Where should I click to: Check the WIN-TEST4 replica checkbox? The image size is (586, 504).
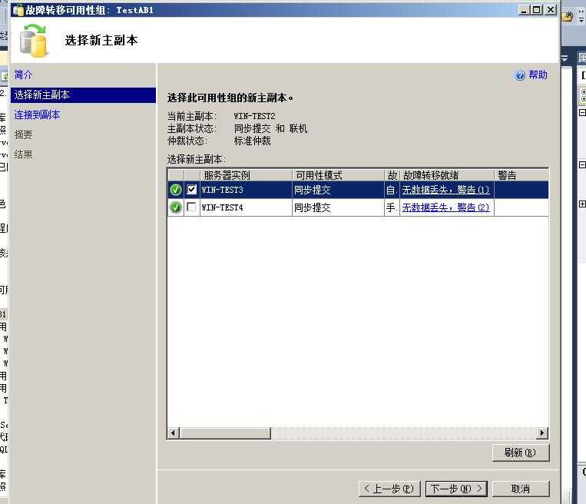coord(191,207)
